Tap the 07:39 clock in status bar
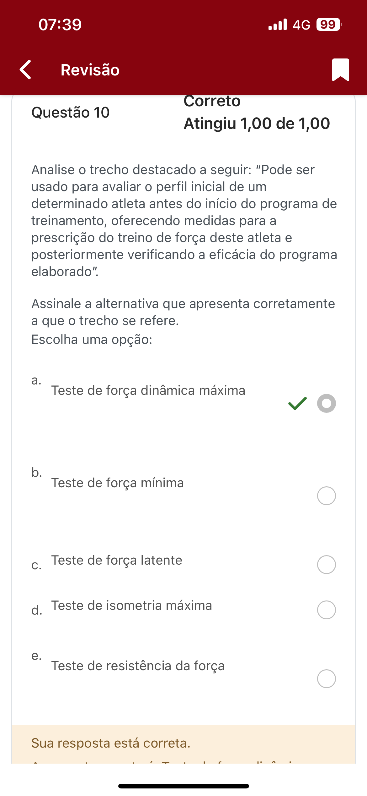The image size is (367, 796). click(60, 25)
